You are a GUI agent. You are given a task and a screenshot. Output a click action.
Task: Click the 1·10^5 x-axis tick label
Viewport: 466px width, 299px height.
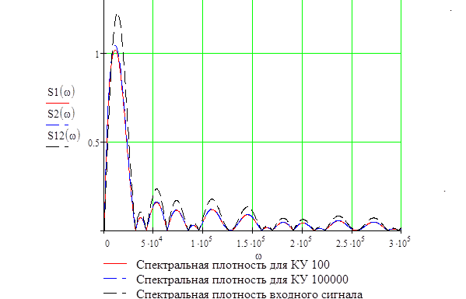tap(201, 242)
